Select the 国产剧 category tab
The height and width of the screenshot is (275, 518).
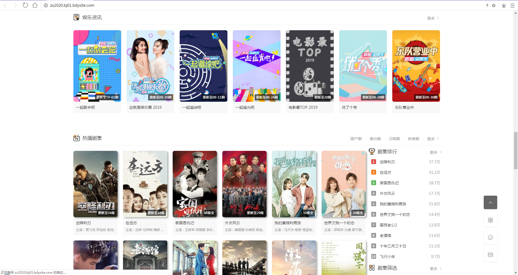click(356, 139)
